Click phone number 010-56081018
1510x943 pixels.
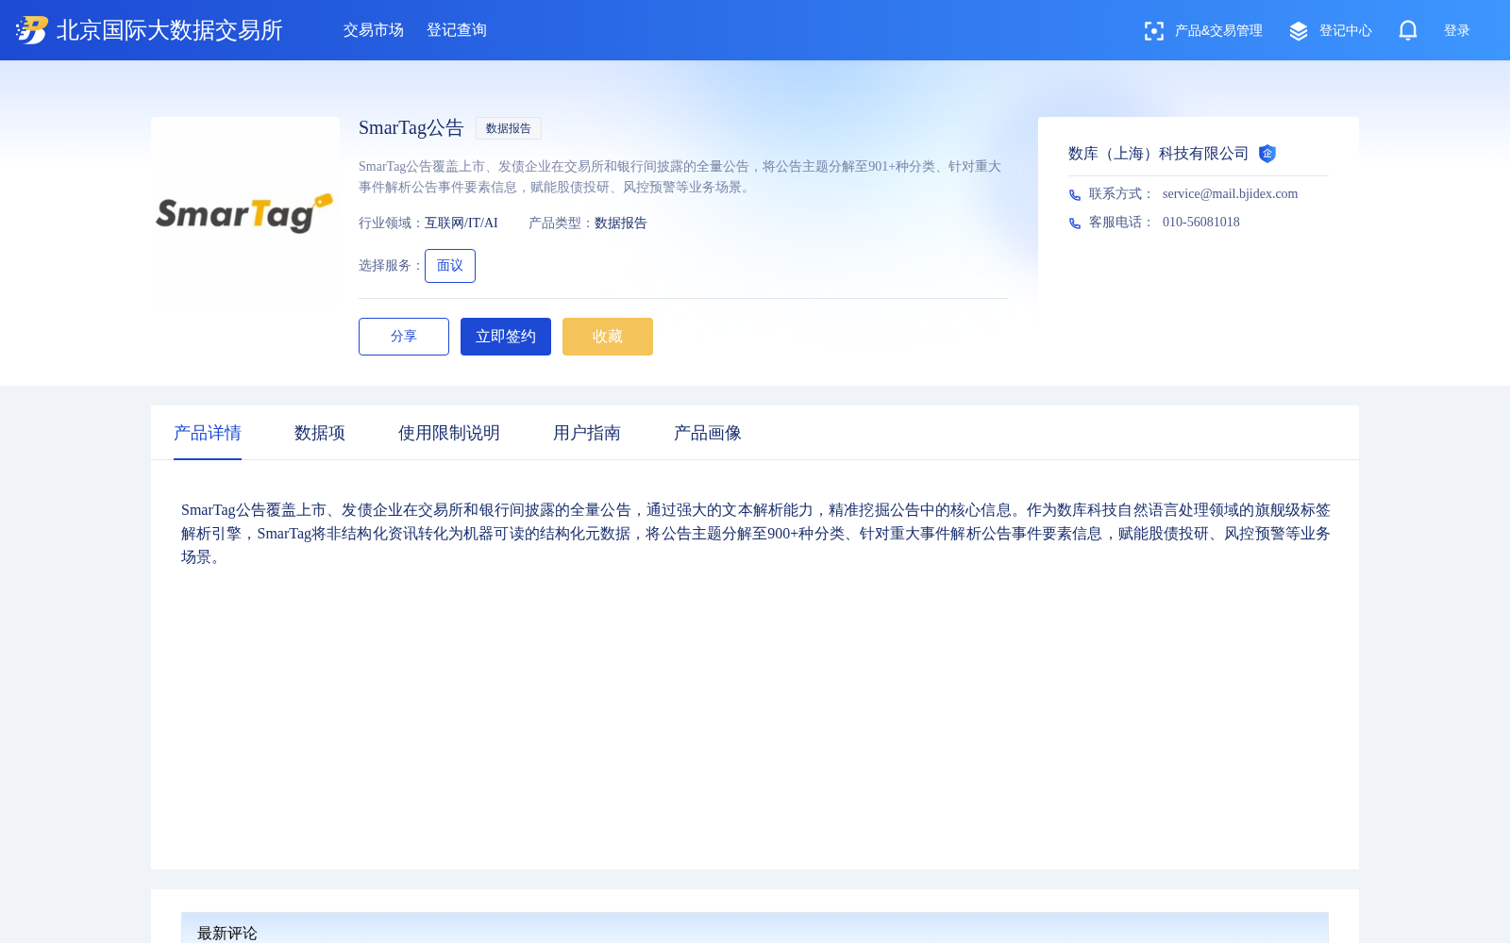click(1201, 223)
